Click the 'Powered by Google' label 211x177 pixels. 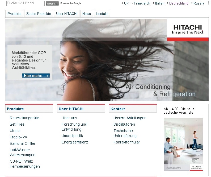[x=71, y=3]
